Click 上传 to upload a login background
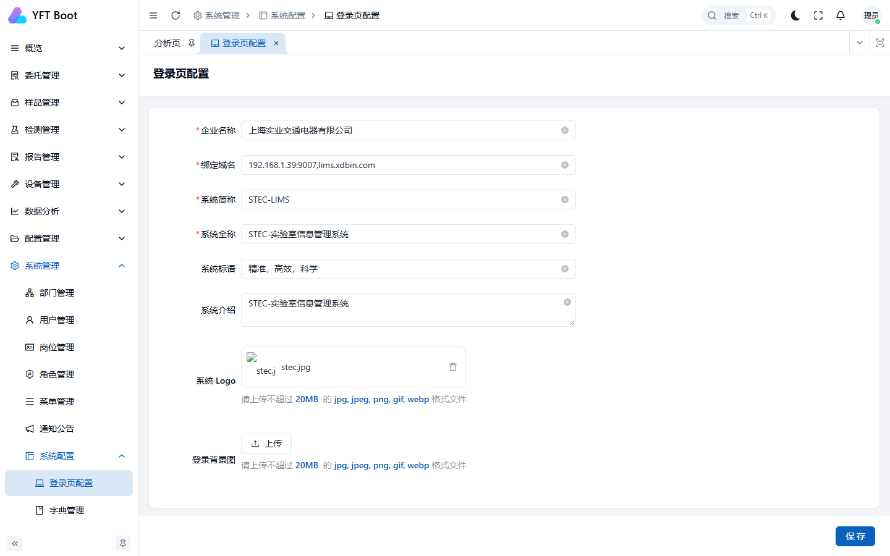890x556 pixels. pyautogui.click(x=266, y=444)
